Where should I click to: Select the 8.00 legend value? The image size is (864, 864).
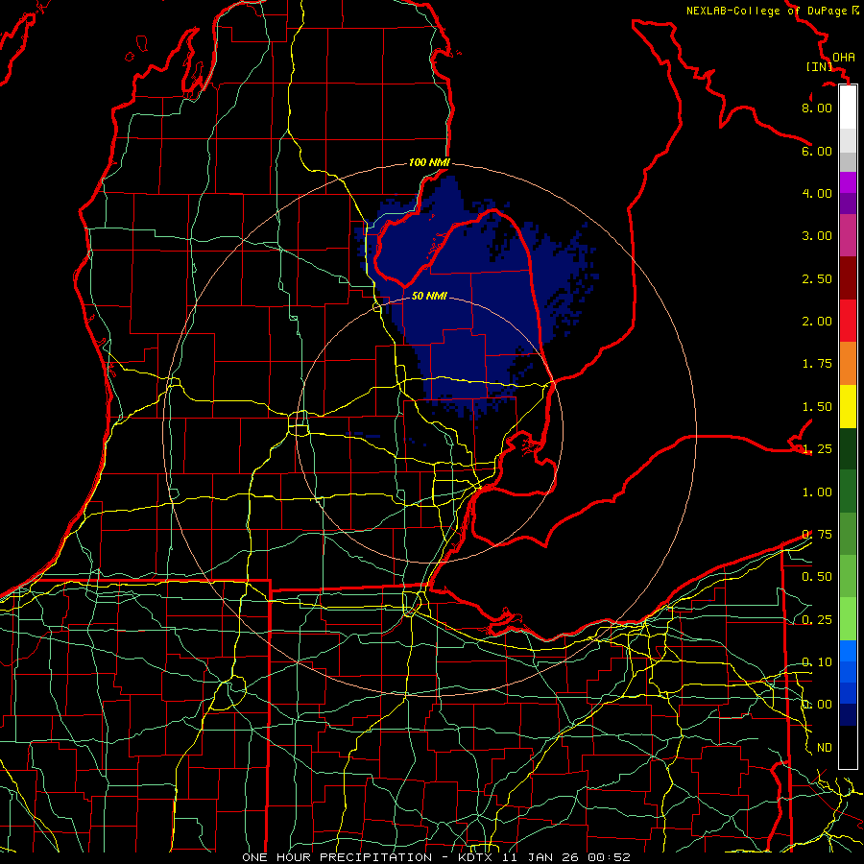(817, 108)
